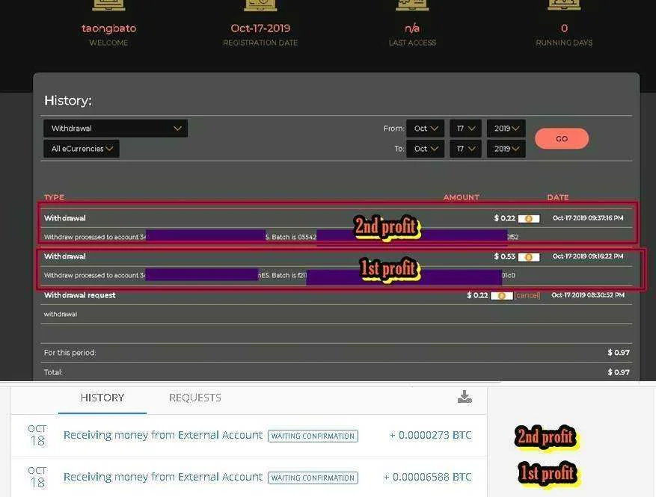Open the All eCurrencies dropdown
The image size is (656, 497).
click(82, 149)
